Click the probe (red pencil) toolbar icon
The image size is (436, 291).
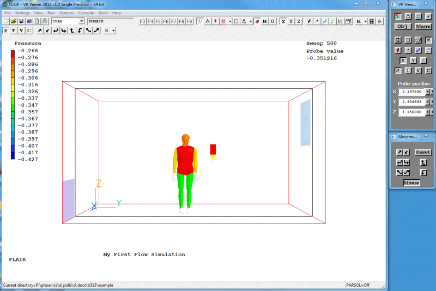click(x=308, y=21)
